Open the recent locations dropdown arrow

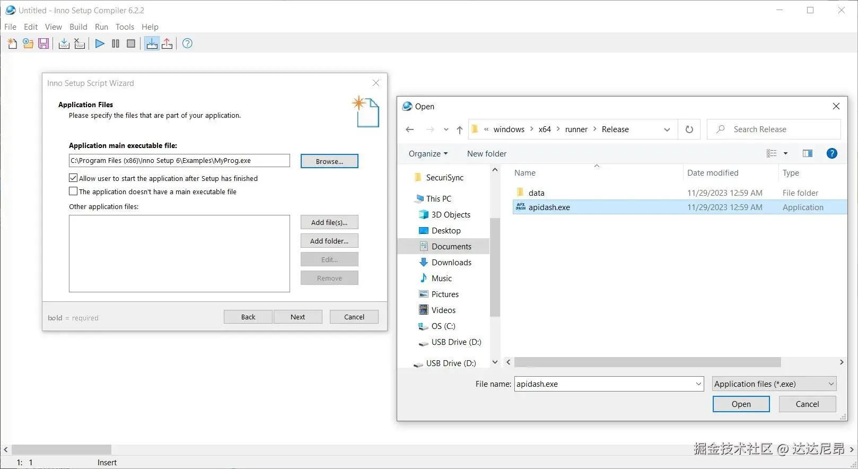coord(446,129)
